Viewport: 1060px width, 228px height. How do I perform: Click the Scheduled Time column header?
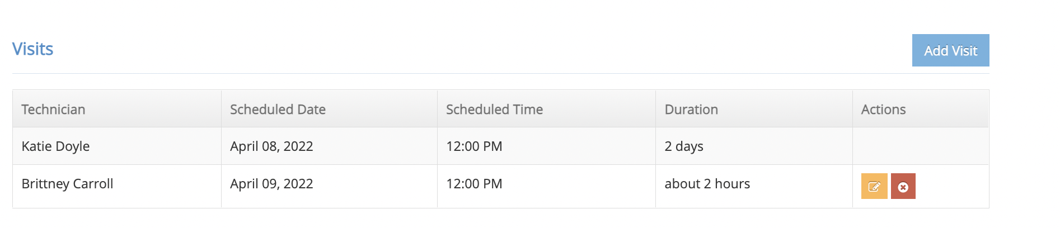(x=494, y=110)
